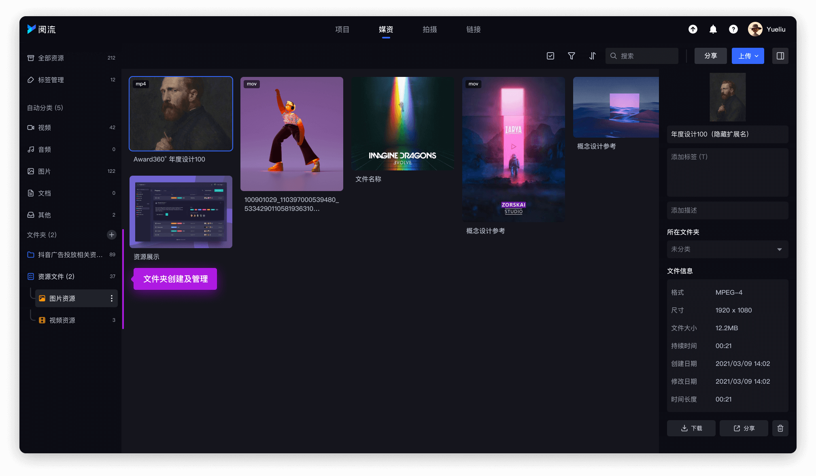Viewport: 816px width, 476px height.
Task: Switch to the 媒资 tab
Action: 386,29
